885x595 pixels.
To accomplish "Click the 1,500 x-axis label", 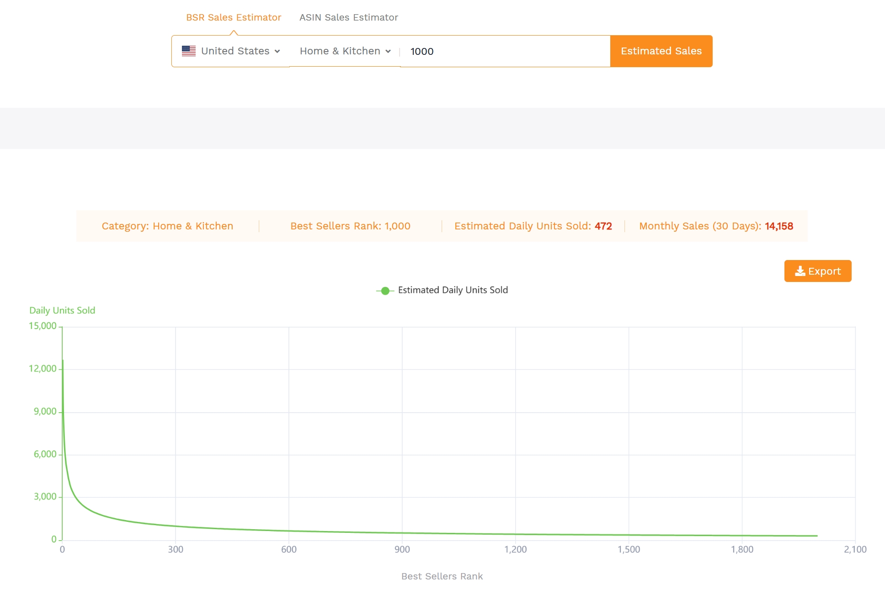I will click(x=629, y=549).
